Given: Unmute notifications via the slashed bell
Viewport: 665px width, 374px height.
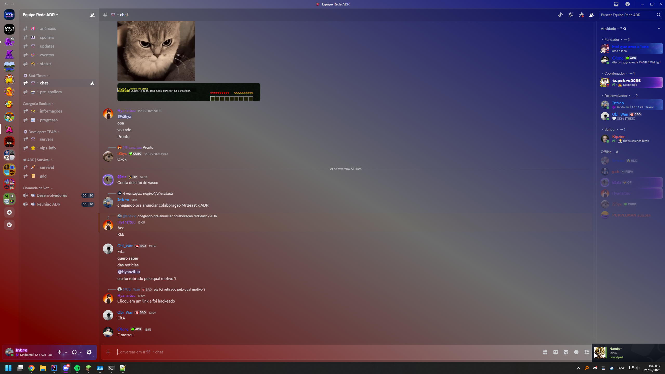Looking at the screenshot, I should (x=571, y=15).
